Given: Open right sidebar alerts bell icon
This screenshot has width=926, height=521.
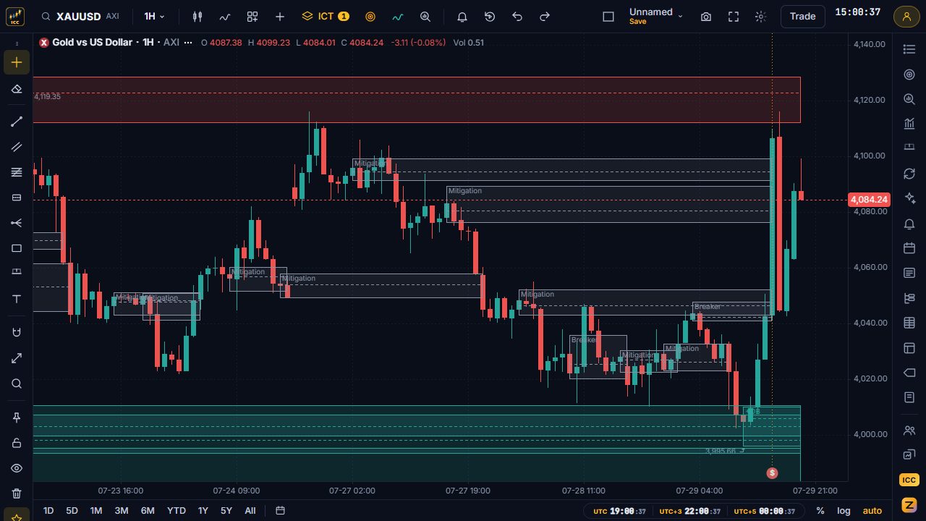Looking at the screenshot, I should (x=909, y=224).
